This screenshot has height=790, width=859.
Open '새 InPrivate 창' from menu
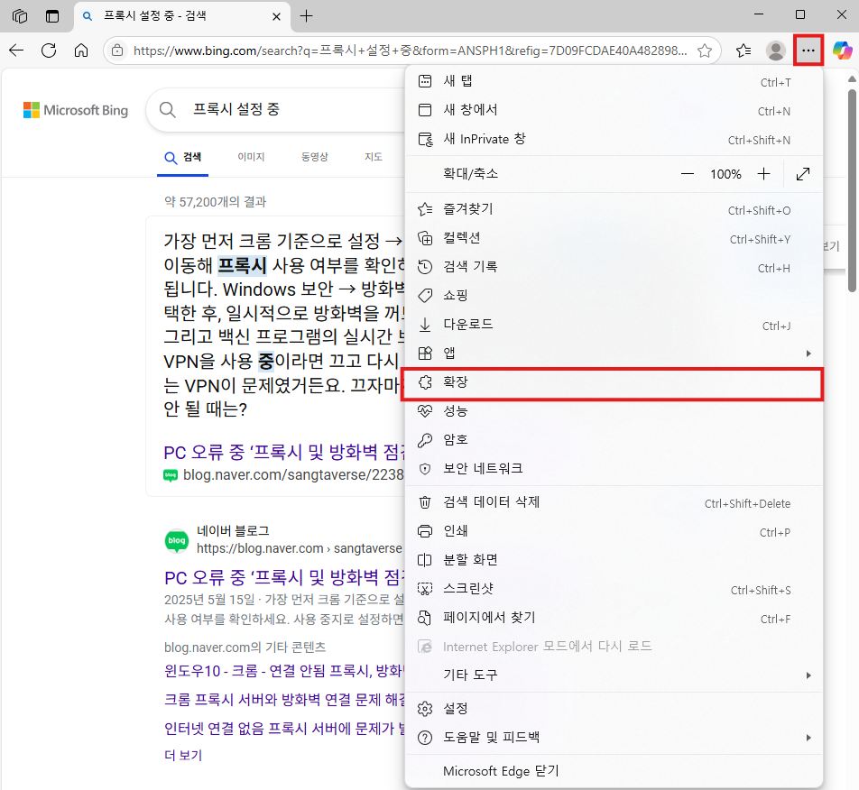[x=614, y=140]
